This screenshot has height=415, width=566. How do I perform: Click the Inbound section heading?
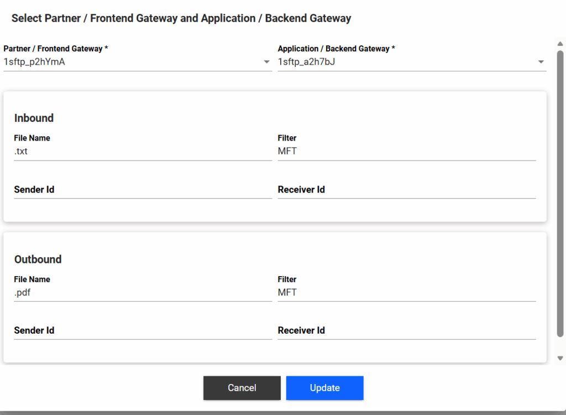coord(34,118)
